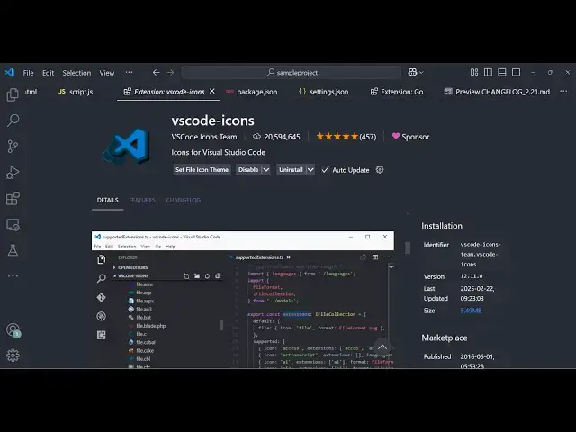Open the editor tabs More Actions ellipsis
This screenshot has width=576, height=432.
point(563,92)
